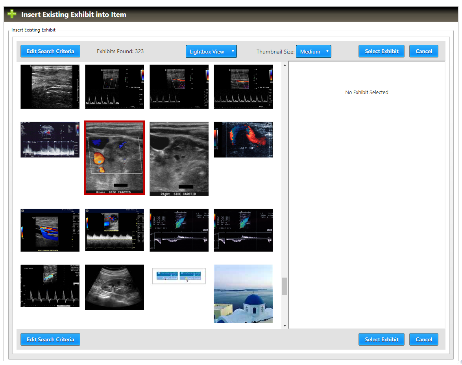Select the red-blue arched vessel Doppler thumbnail
Image resolution: width=462 pixels, height=365 pixels.
pos(243,139)
